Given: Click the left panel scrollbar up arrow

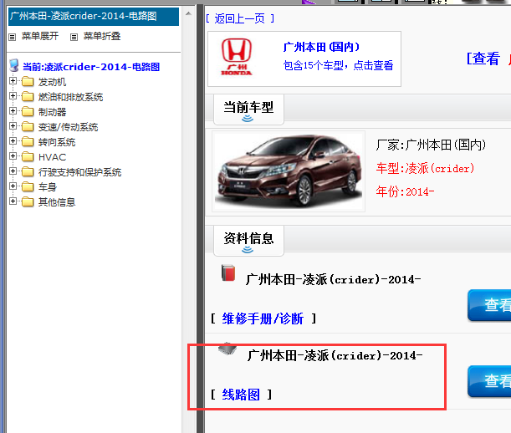Looking at the screenshot, I should click(x=188, y=13).
